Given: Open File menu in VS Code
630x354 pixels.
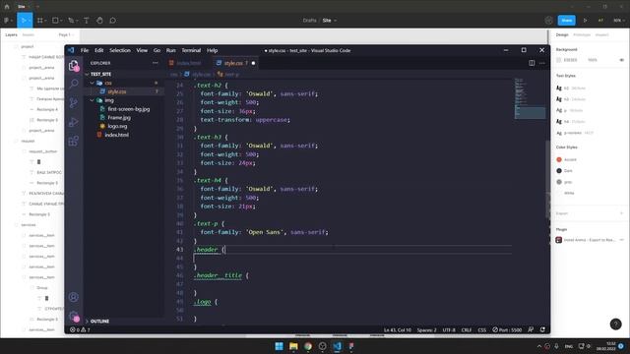Looking at the screenshot, I should 85,50.
